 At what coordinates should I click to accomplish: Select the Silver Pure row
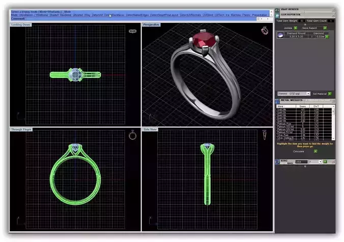(x=304, y=135)
